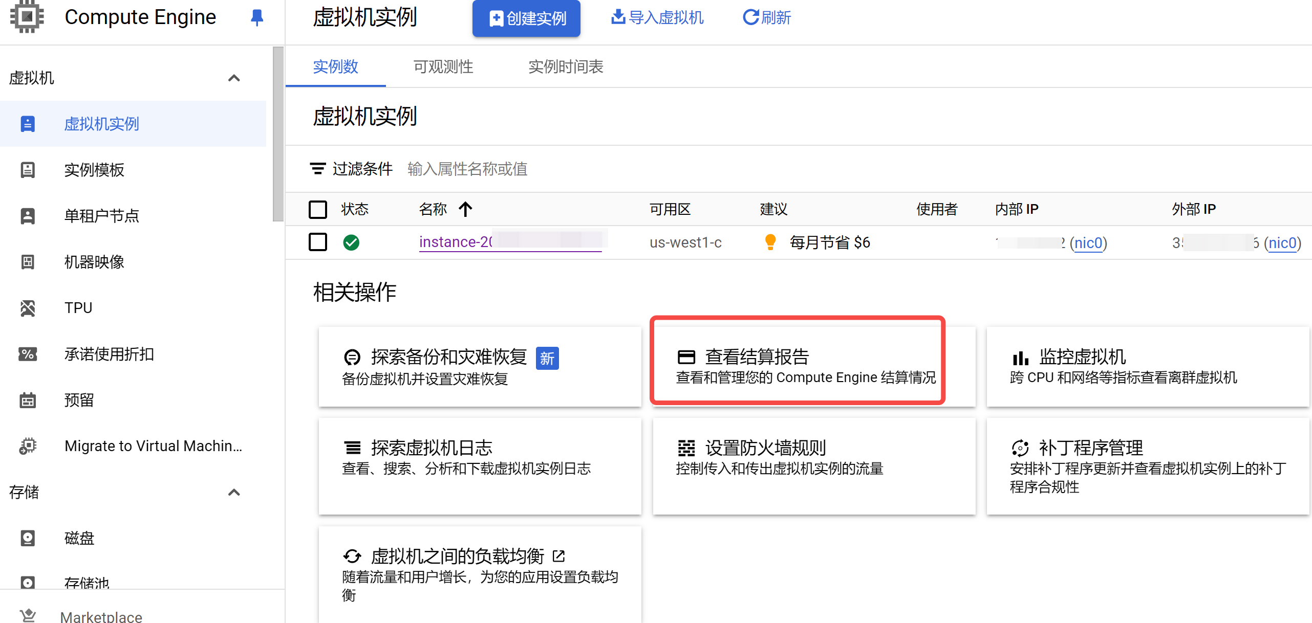This screenshot has width=1312, height=623.
Task: Click the 预留 calendar icon
Action: [28, 400]
